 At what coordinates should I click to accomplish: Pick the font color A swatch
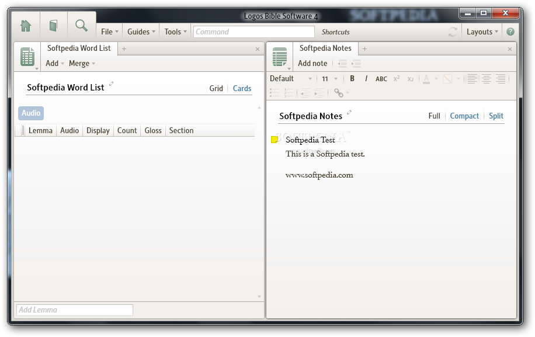(x=426, y=79)
